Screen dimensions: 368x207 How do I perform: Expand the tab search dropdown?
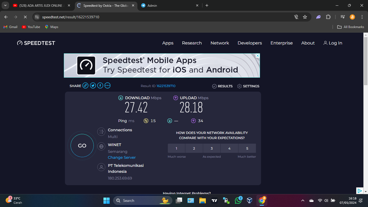(5, 5)
